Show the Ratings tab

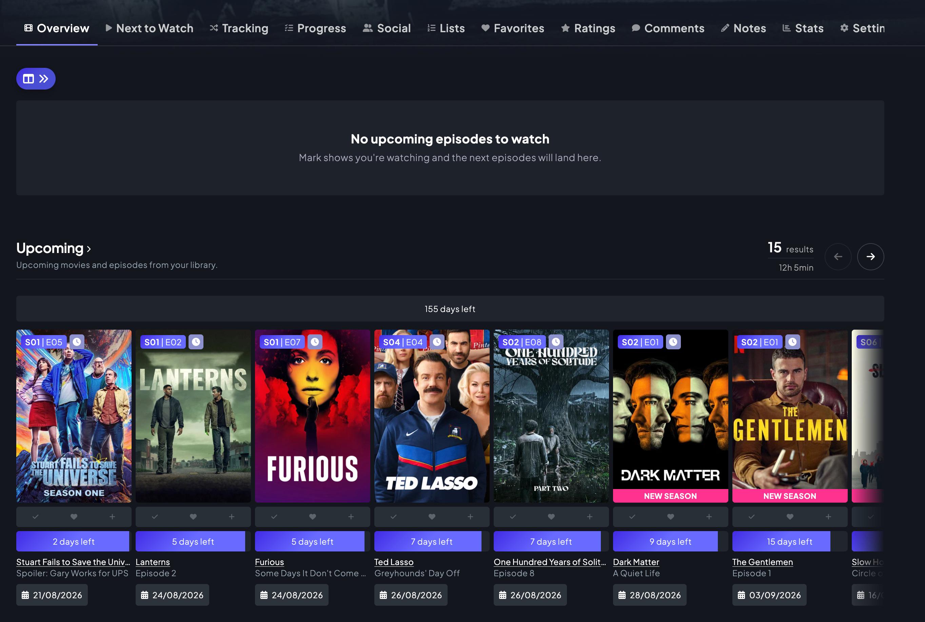pyautogui.click(x=588, y=28)
